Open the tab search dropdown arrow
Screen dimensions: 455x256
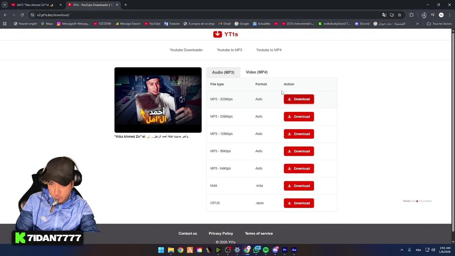(x=5, y=5)
